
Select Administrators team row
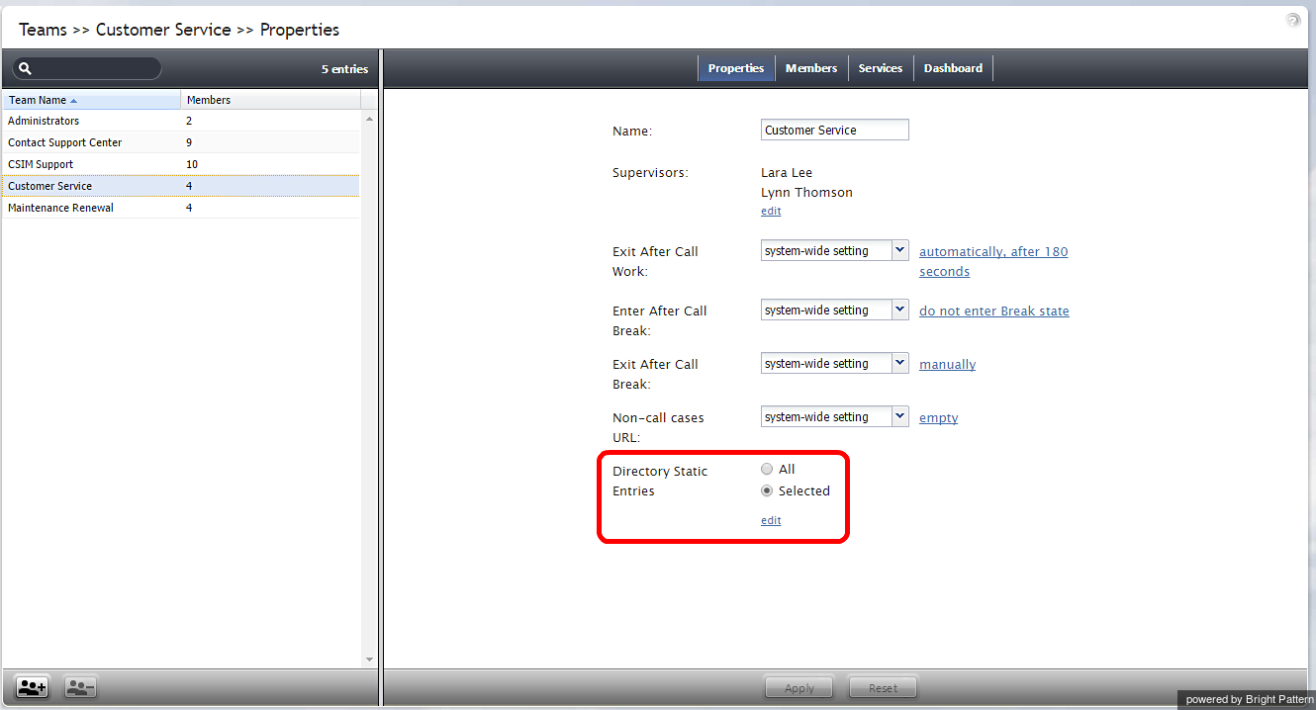pyautogui.click(x=180, y=121)
